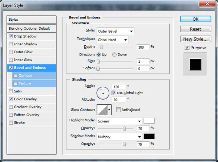Image resolution: width=218 pixels, height=162 pixels.
Task: Click the New Style... button
Action: point(195,39)
